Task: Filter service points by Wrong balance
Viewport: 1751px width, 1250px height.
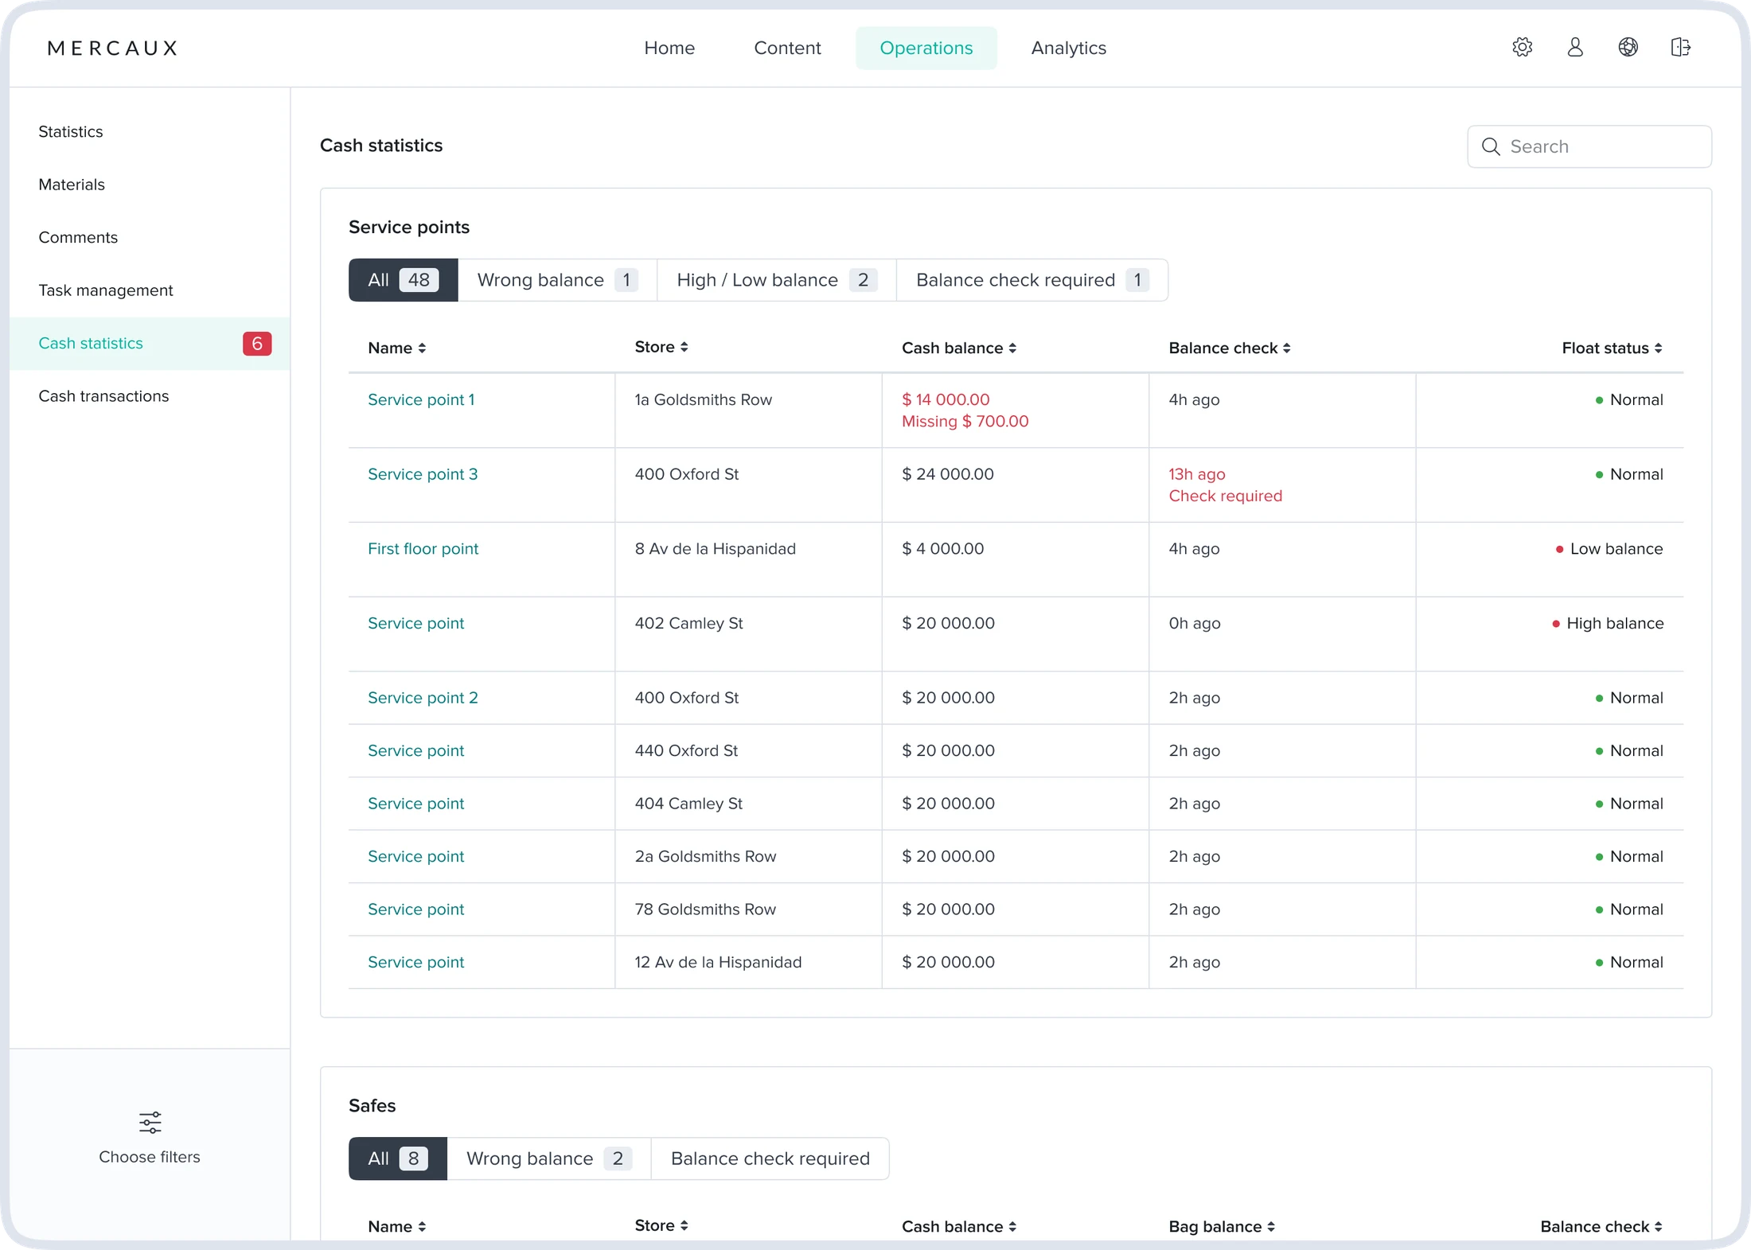Action: 557,280
